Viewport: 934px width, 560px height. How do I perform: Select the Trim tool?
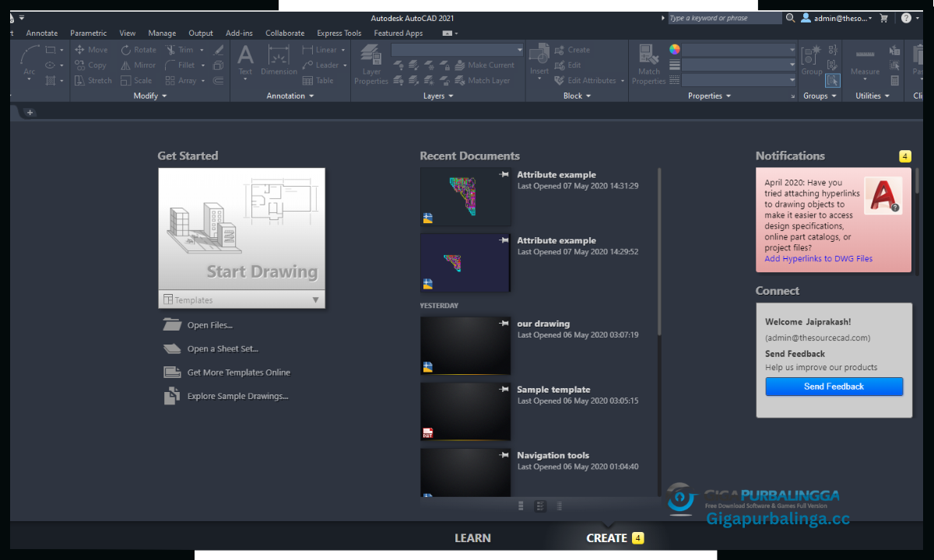179,50
